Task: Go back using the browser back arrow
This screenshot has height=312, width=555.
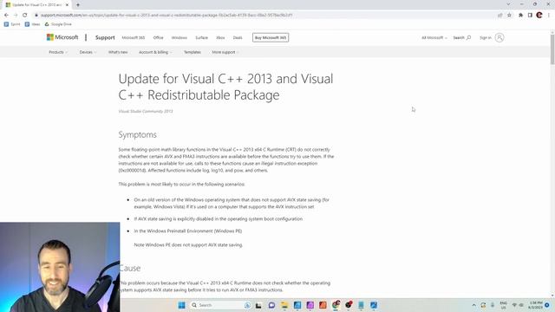Action: [x=6, y=16]
